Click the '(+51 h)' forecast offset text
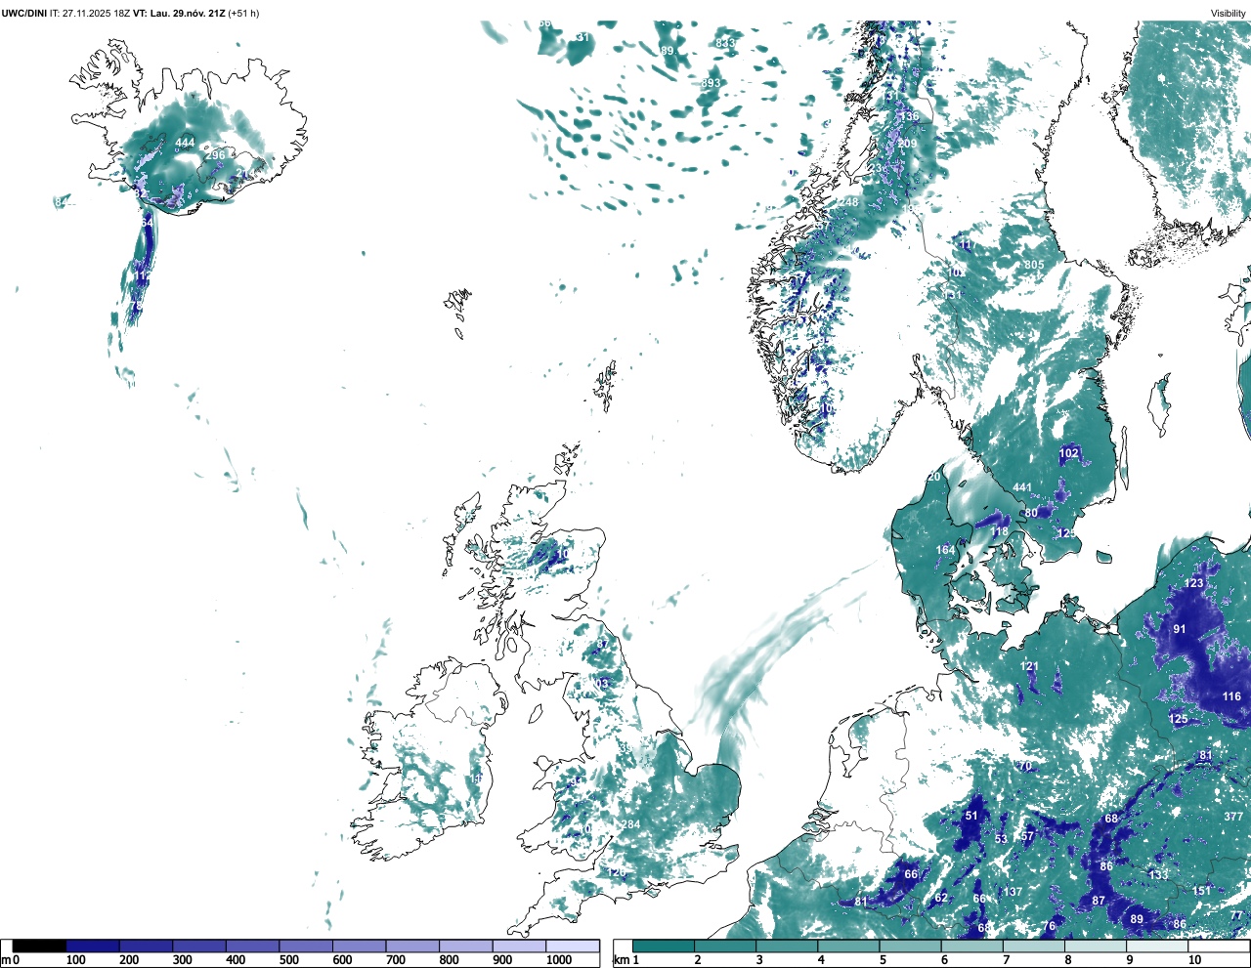The image size is (1251, 968). (243, 13)
